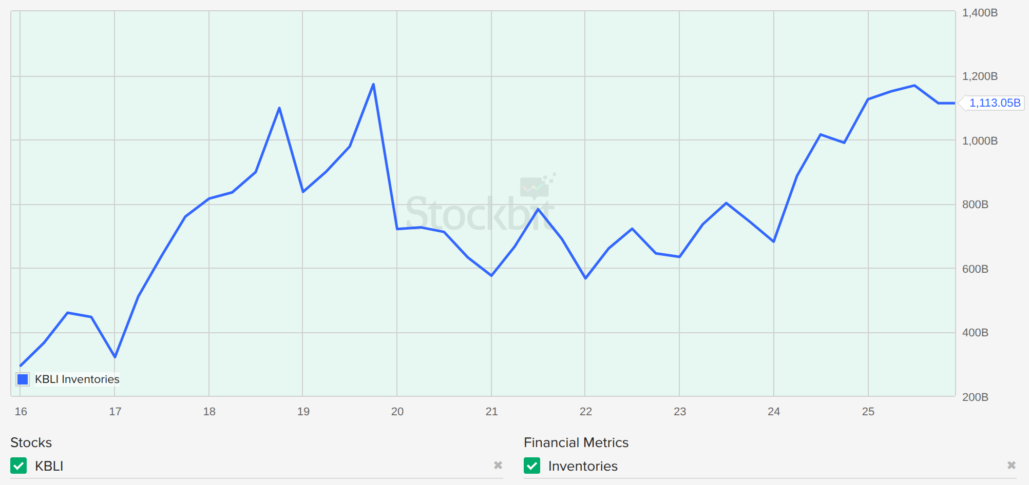This screenshot has width=1029, height=485.
Task: Click the Stockbit watermark logo icon
Action: [x=535, y=187]
